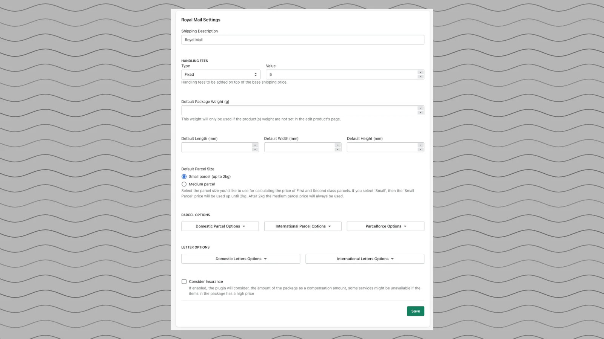
Task: Expand Parcelforce Options dropdown
Action: (385, 226)
